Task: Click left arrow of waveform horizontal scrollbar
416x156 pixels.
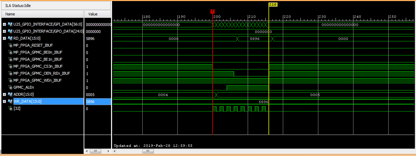Action: point(115,151)
